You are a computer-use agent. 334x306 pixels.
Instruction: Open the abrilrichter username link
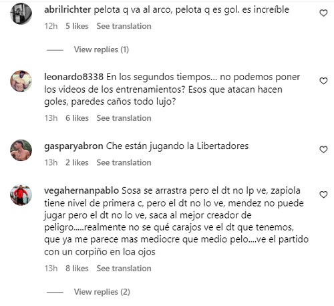pyautogui.click(x=67, y=9)
